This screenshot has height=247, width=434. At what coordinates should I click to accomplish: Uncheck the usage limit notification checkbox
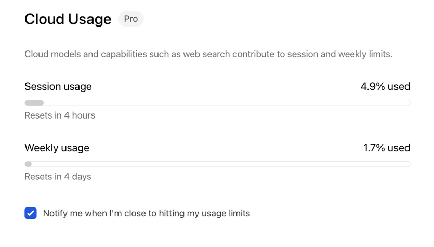[31, 213]
